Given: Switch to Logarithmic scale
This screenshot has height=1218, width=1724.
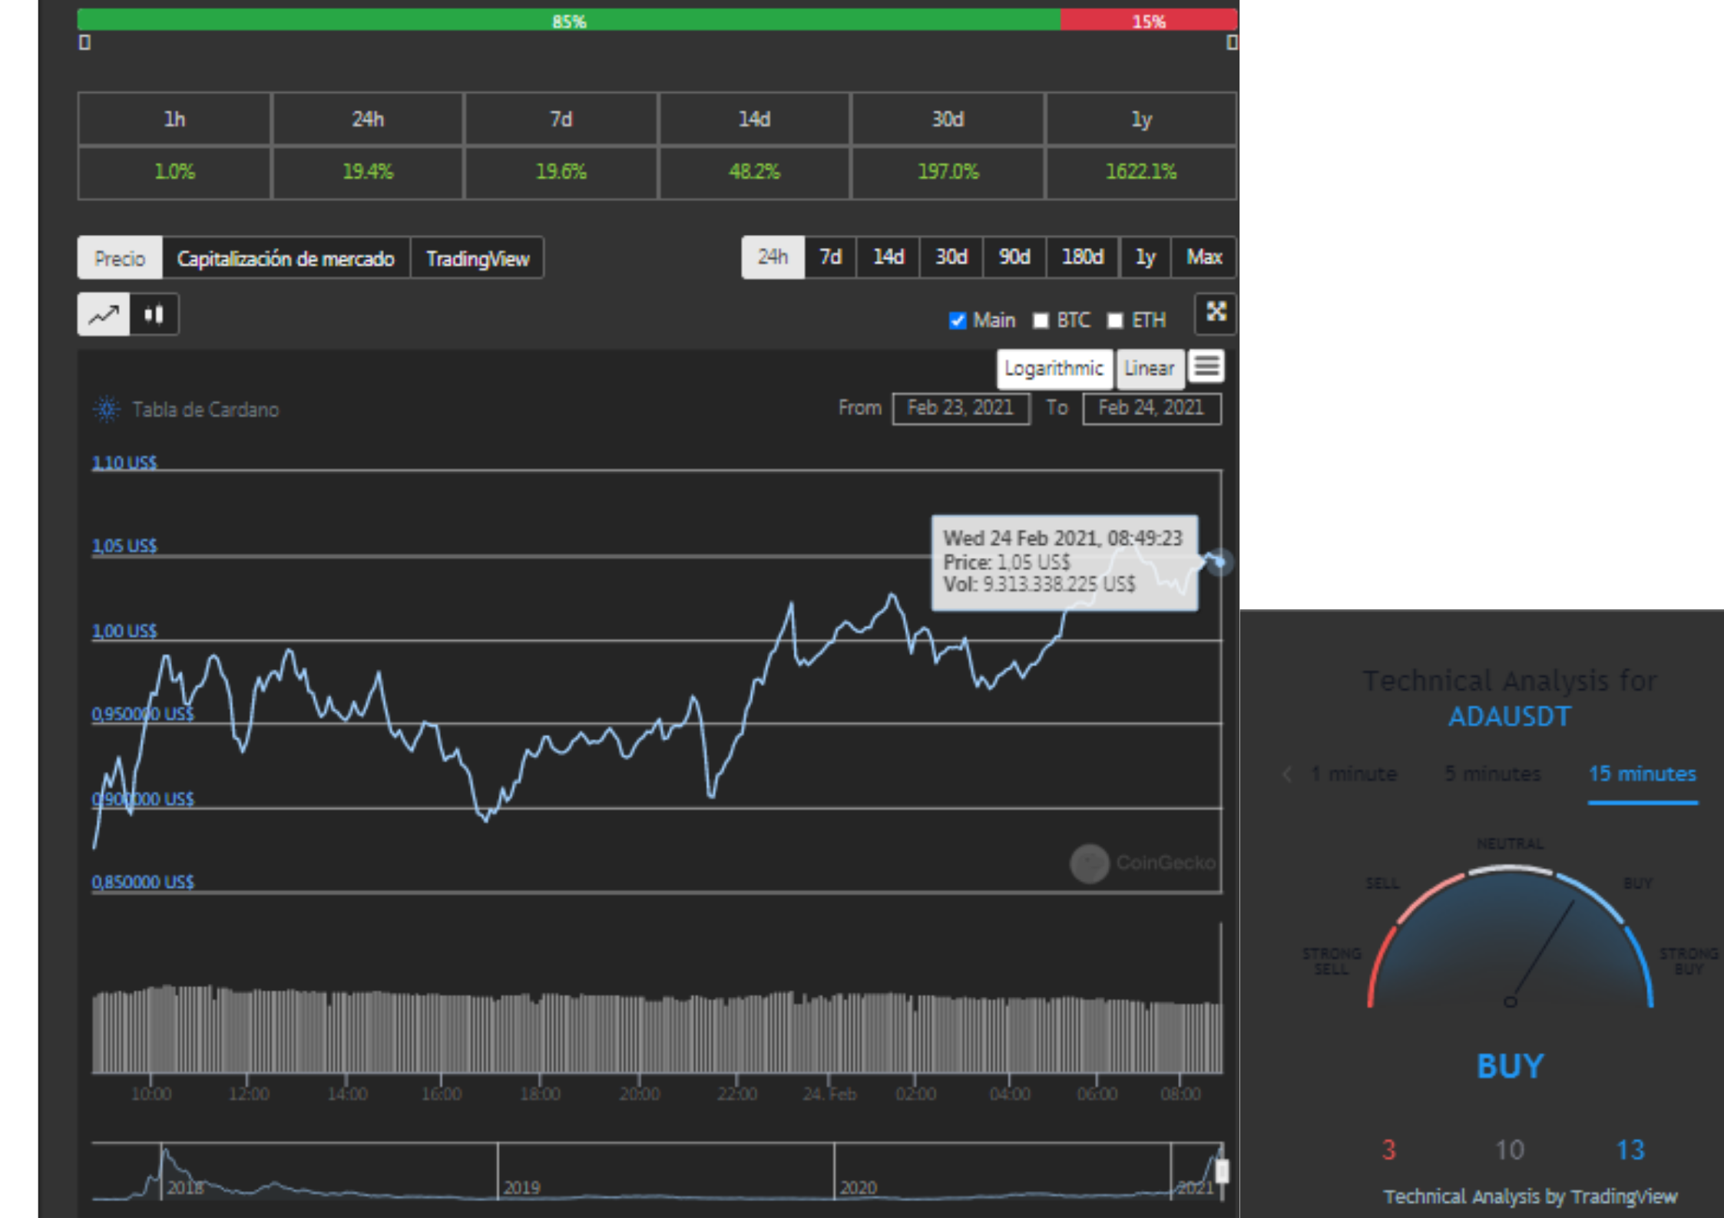Looking at the screenshot, I should tap(1054, 368).
